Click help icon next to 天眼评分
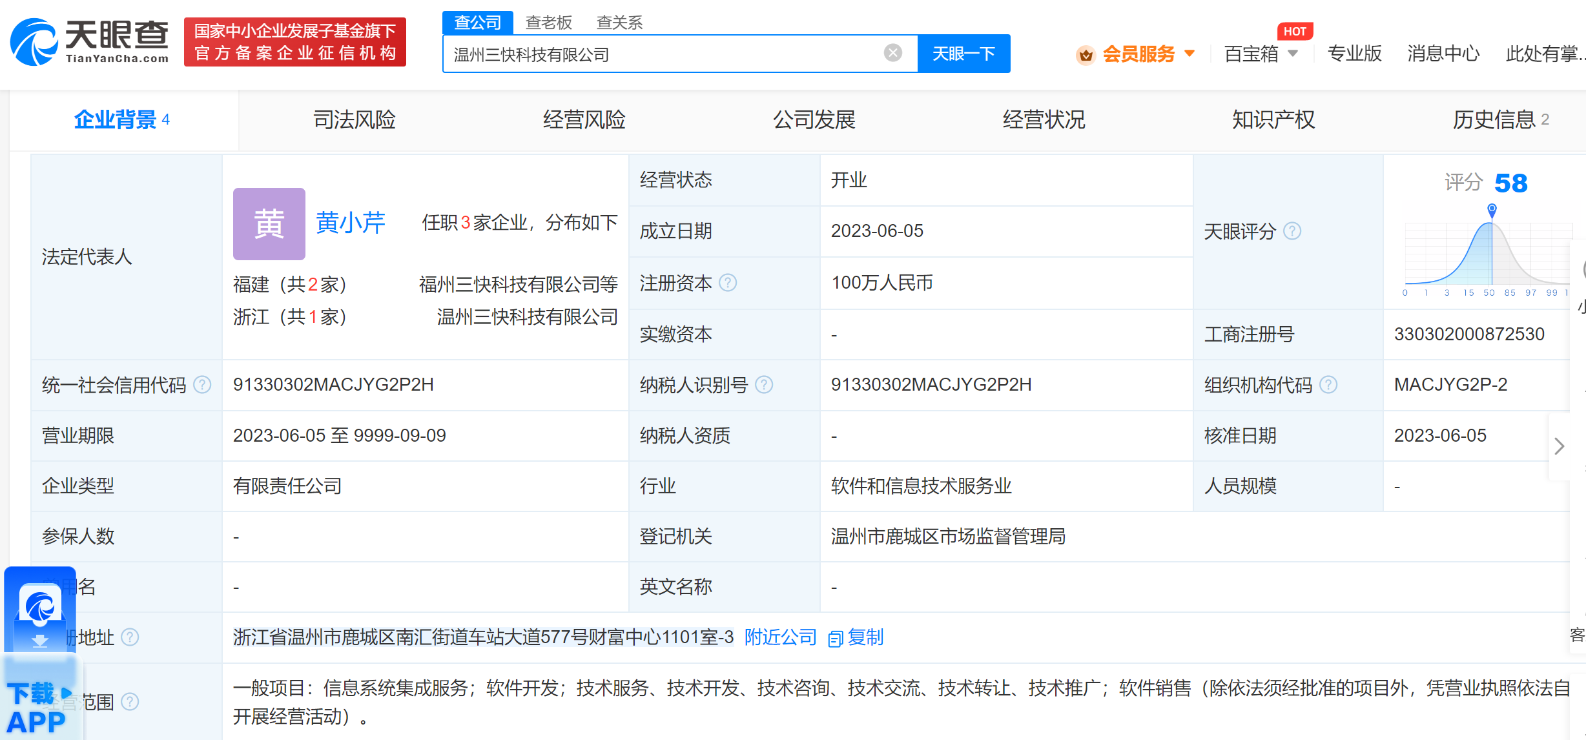Image resolution: width=1586 pixels, height=740 pixels. click(x=1292, y=231)
